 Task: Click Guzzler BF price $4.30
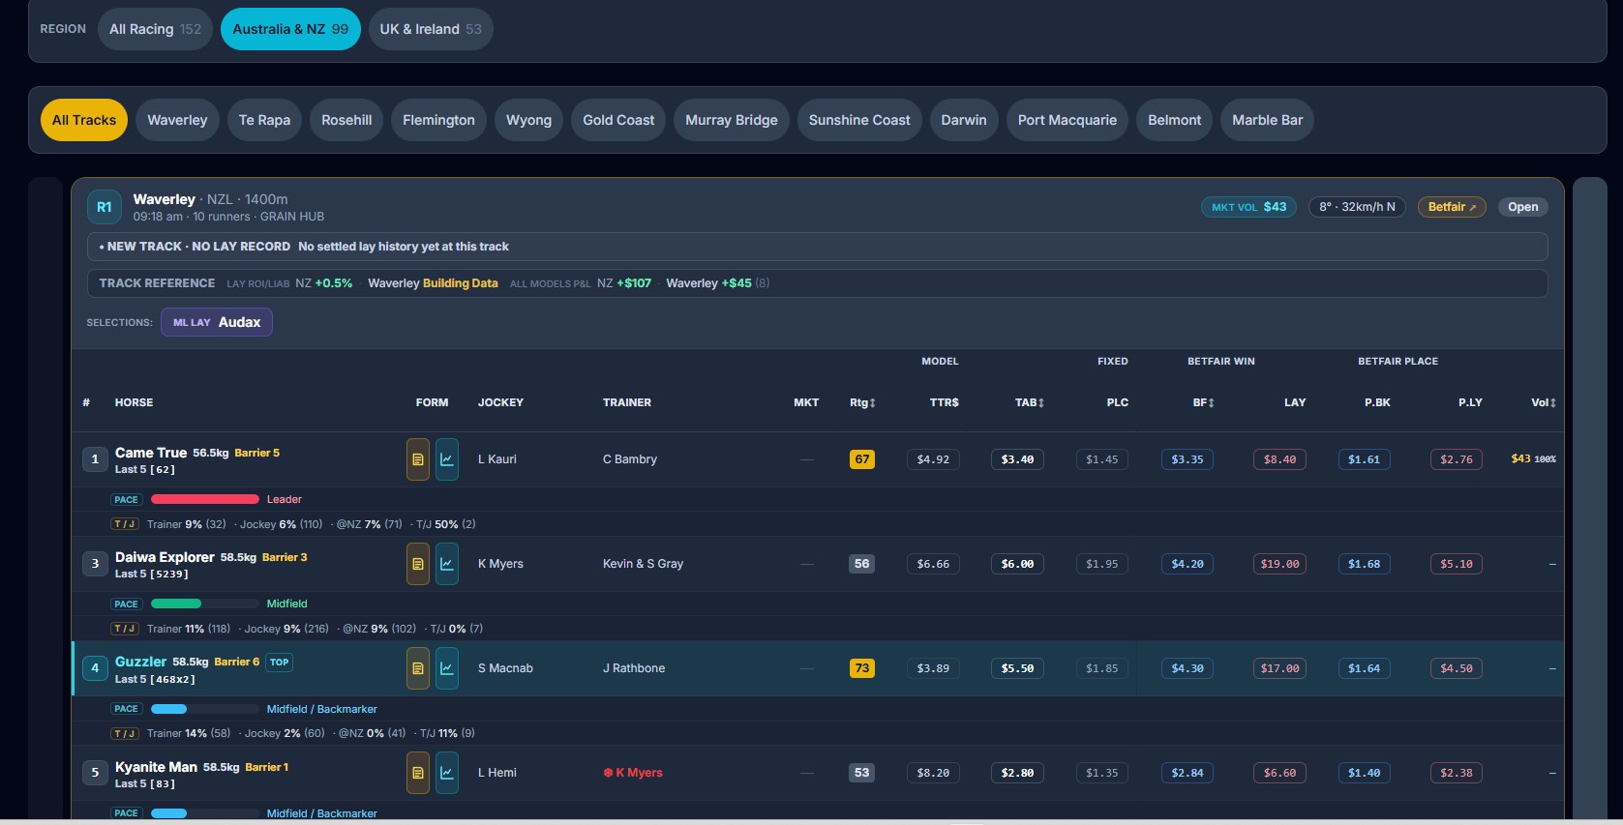(1187, 668)
